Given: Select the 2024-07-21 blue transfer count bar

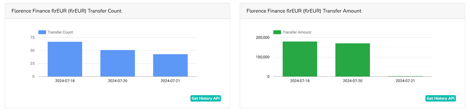Looking at the screenshot, I should click(x=170, y=65).
